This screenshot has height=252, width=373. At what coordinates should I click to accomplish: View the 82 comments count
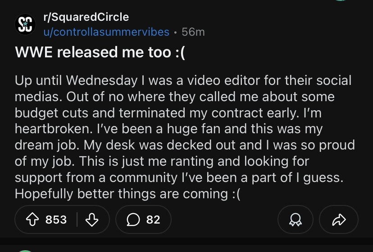(x=153, y=219)
